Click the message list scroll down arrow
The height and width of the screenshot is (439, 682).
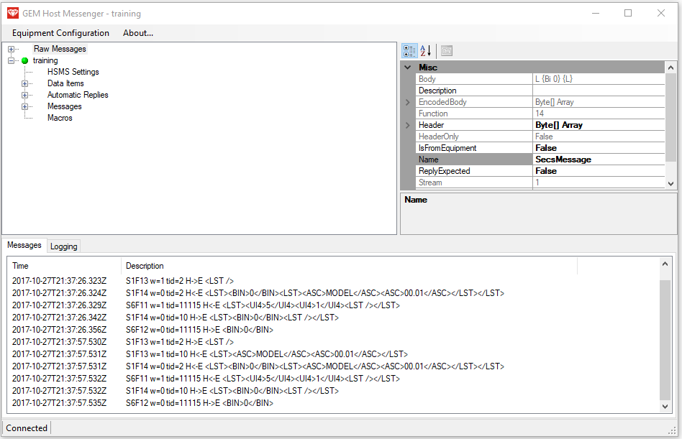click(665, 407)
